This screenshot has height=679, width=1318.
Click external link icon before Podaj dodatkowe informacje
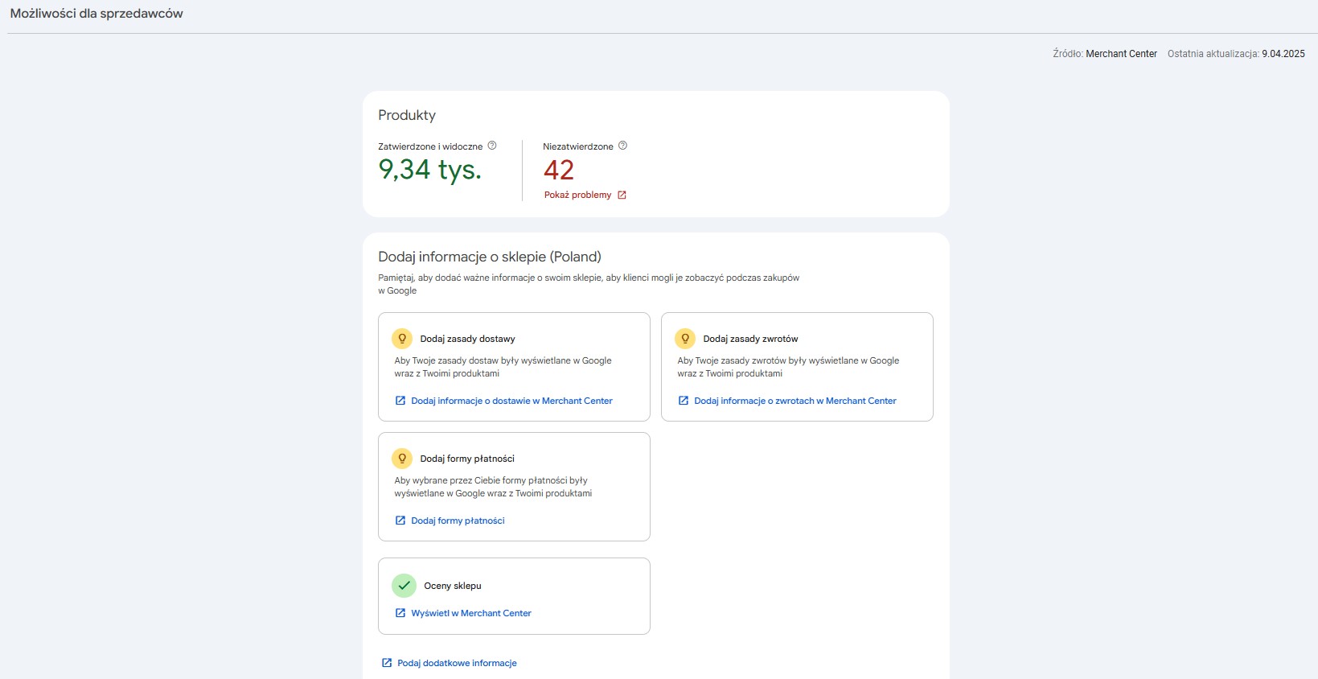point(387,663)
